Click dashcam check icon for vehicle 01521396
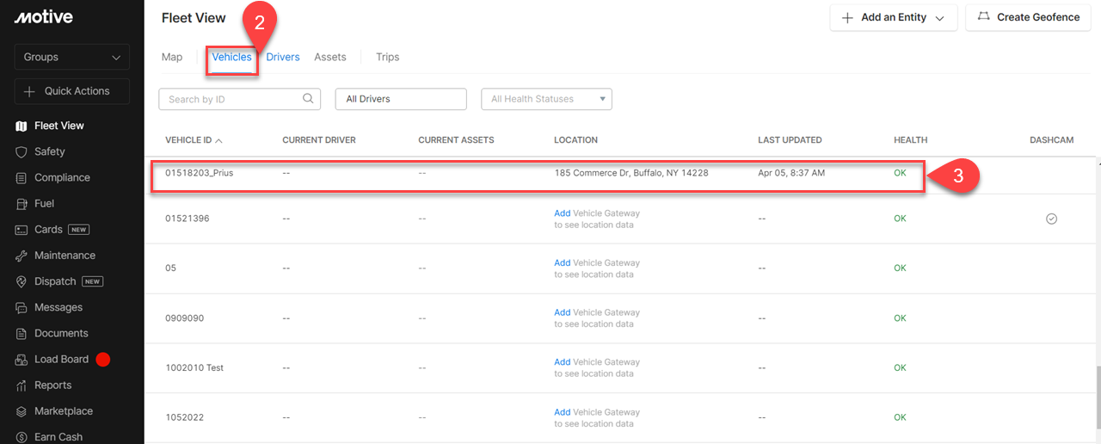This screenshot has height=444, width=1101. (1051, 219)
